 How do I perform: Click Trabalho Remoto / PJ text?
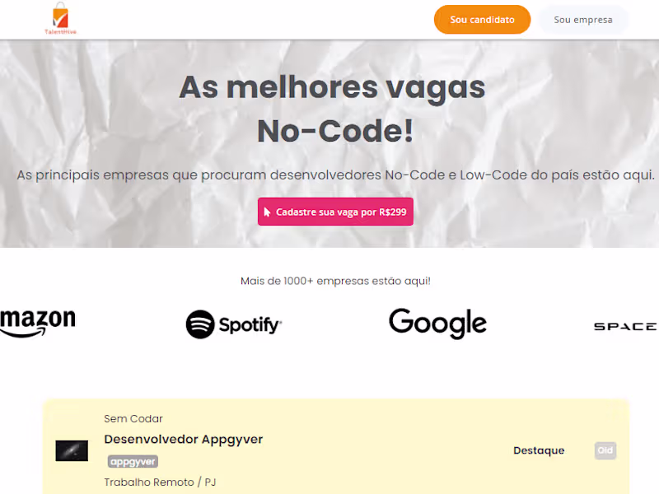point(160,482)
